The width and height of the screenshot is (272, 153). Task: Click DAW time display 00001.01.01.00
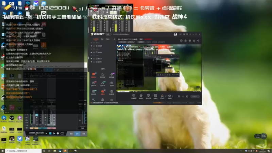click(x=36, y=133)
